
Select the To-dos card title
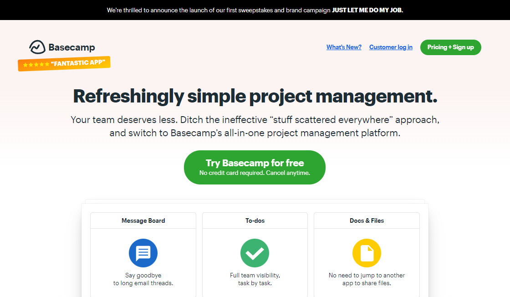pos(255,220)
